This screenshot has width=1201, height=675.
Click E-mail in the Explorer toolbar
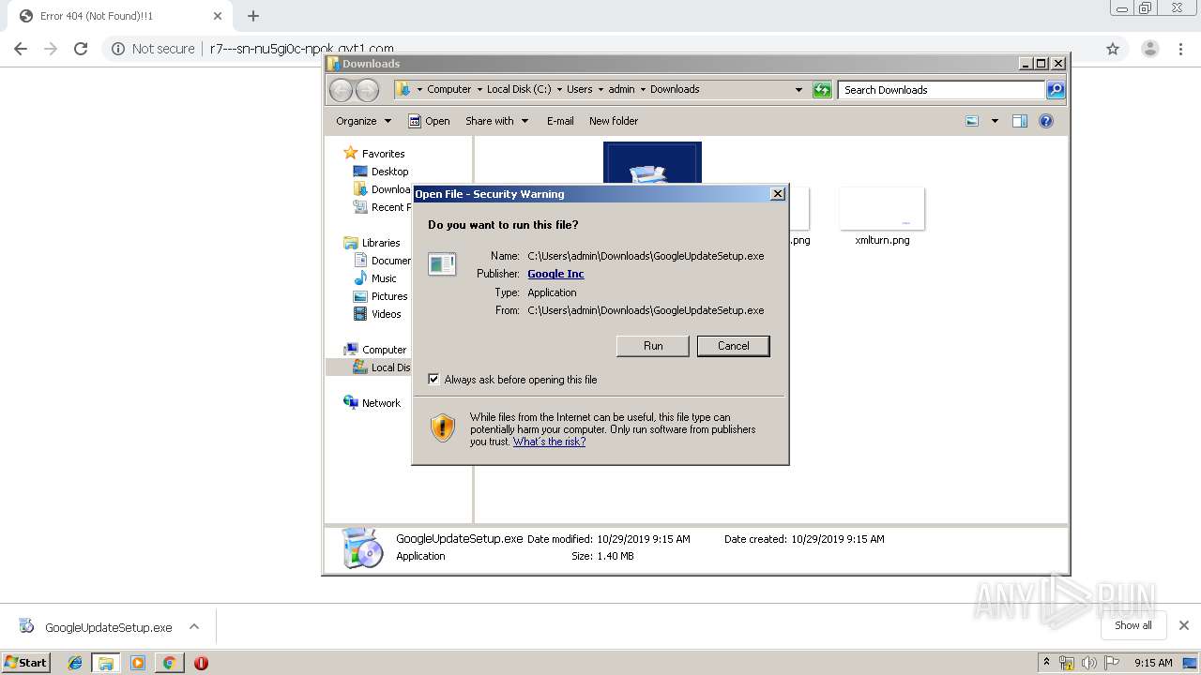point(560,121)
